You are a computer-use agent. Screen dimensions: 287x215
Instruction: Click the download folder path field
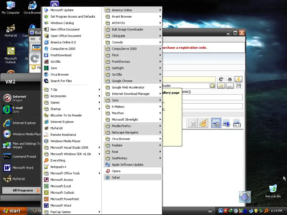186,86
